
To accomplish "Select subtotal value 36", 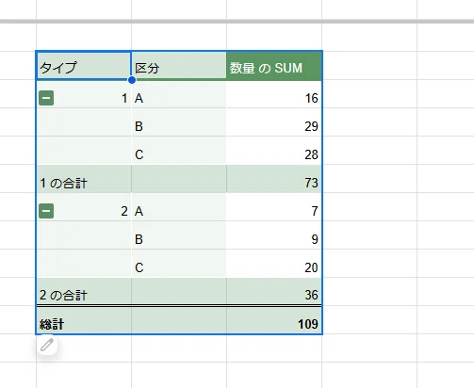I will click(274, 291).
